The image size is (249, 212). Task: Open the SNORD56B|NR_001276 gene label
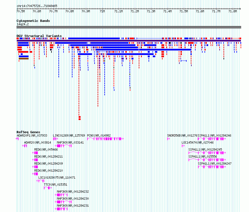pos(182,135)
